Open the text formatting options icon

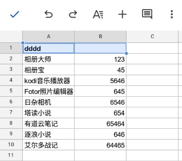pos(98,14)
